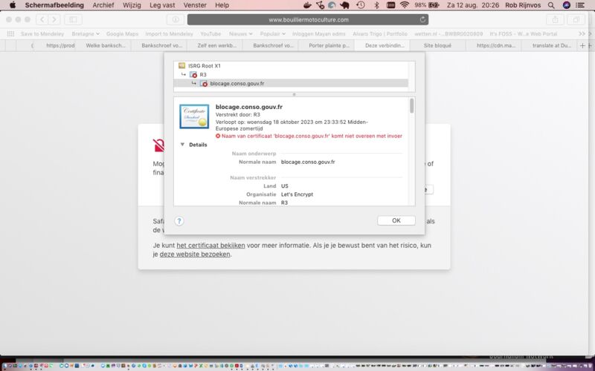Click OK to close certificate dialog
Viewport: 595px width, 371px height.
[x=396, y=220]
